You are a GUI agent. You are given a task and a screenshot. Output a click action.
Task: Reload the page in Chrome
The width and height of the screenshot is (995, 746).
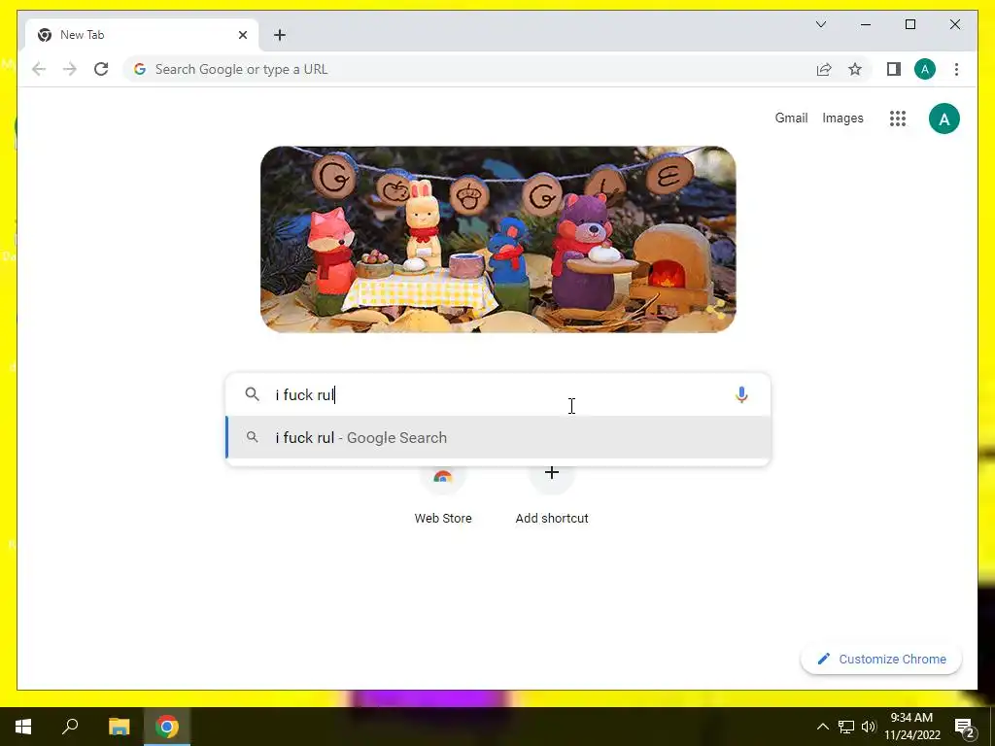click(x=101, y=69)
